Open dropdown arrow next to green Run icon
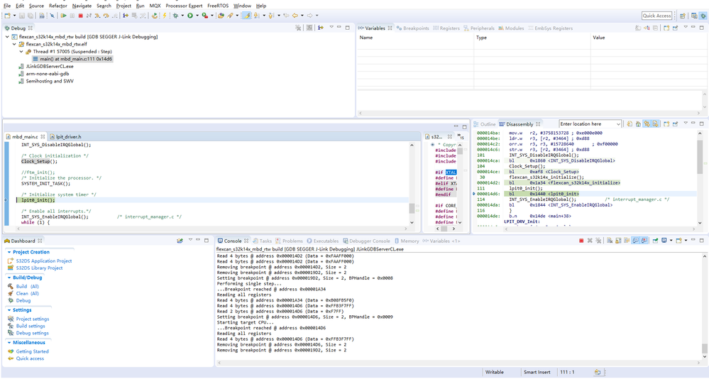Screen dimensions: 709x384 [197, 16]
